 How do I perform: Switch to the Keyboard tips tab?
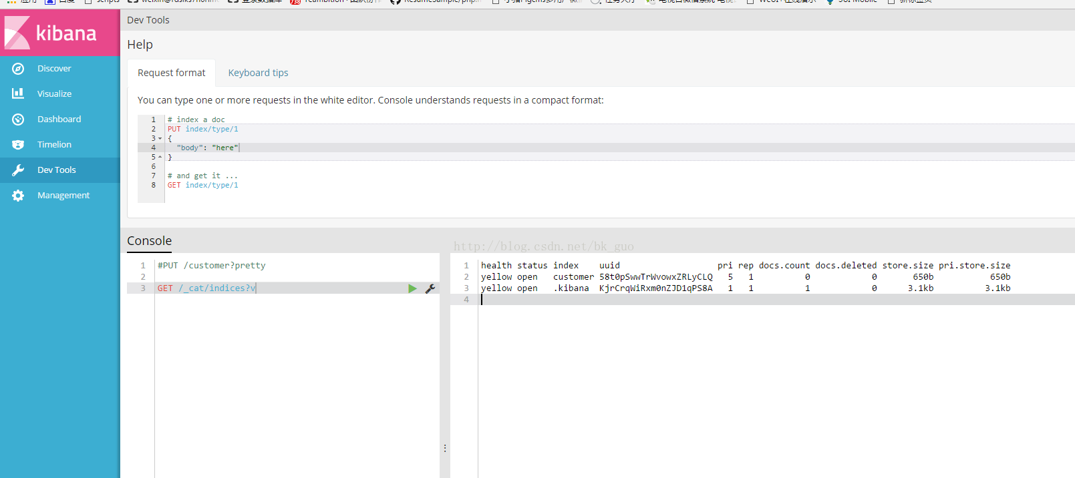(x=259, y=73)
